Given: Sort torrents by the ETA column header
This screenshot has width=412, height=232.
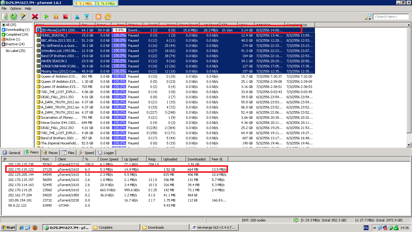Looking at the screenshot, I should tap(229, 25).
